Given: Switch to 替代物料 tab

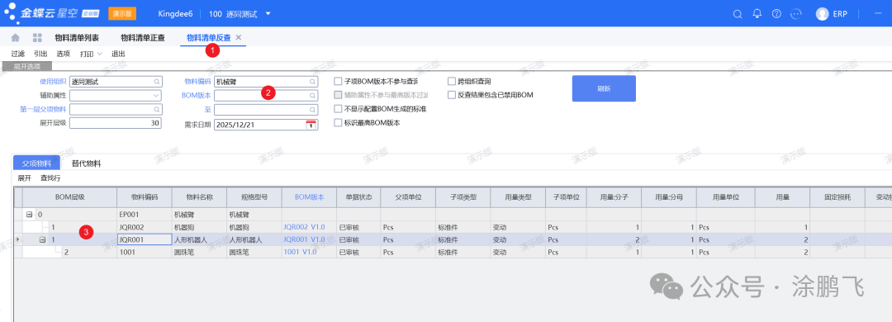Looking at the screenshot, I should 87,163.
